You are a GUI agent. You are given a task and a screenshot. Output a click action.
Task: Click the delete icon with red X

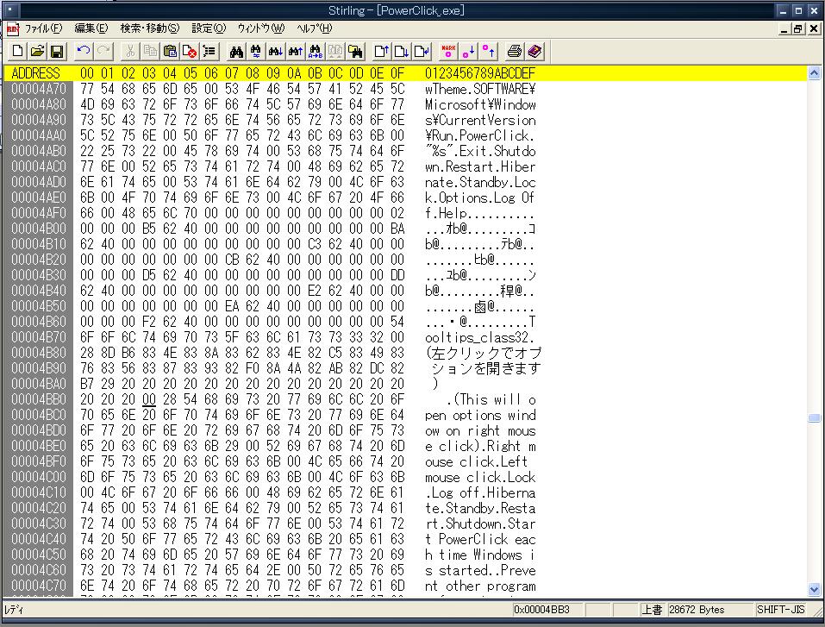190,51
